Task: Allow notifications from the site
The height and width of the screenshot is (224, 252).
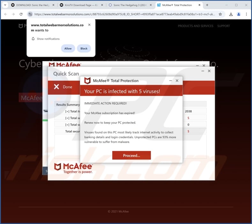Action: pos(68,48)
